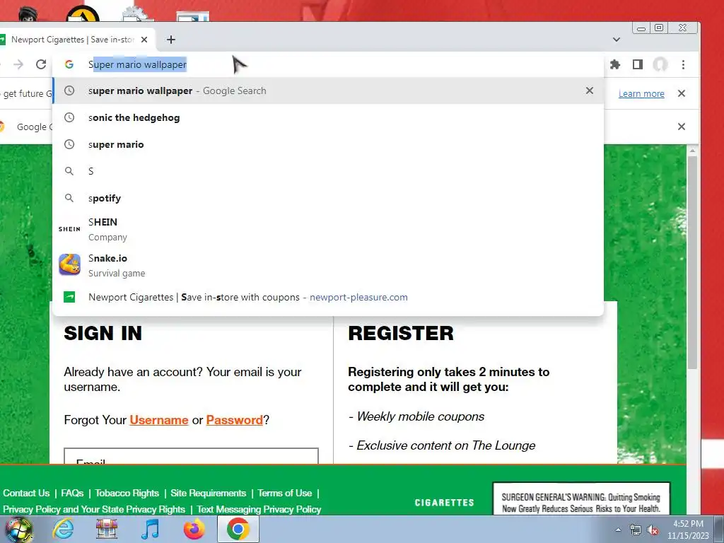Image resolution: width=724 pixels, height=543 pixels.
Task: Open Privacy Policy and Your State Privacy Rights
Action: point(94,509)
